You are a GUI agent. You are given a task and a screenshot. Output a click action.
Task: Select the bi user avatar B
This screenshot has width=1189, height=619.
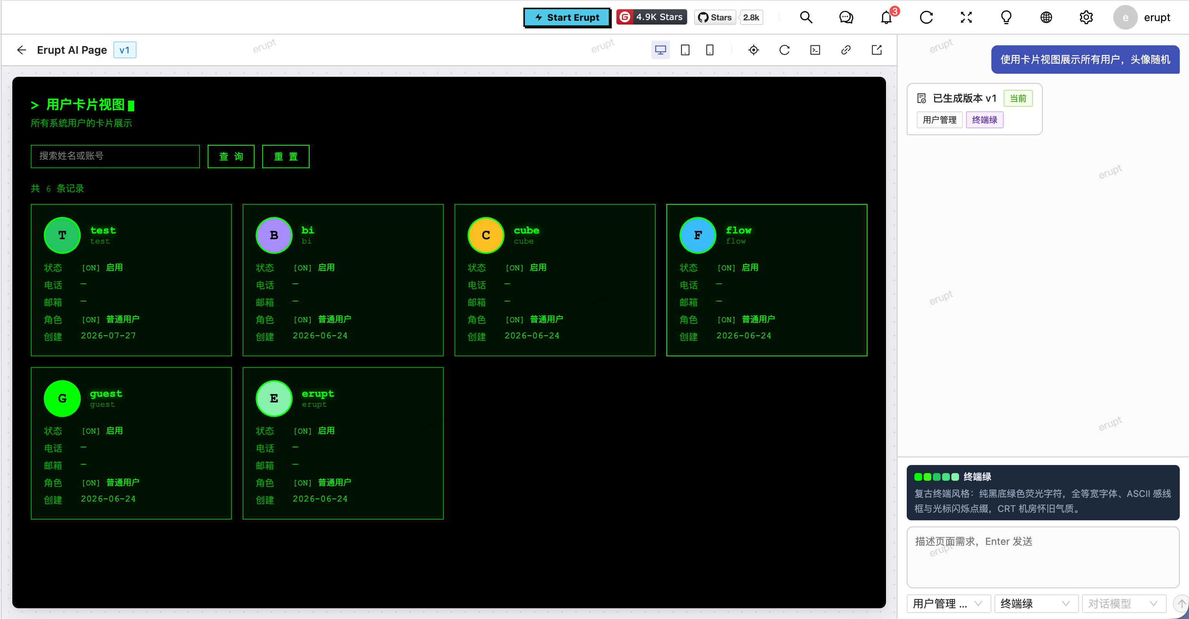point(274,235)
